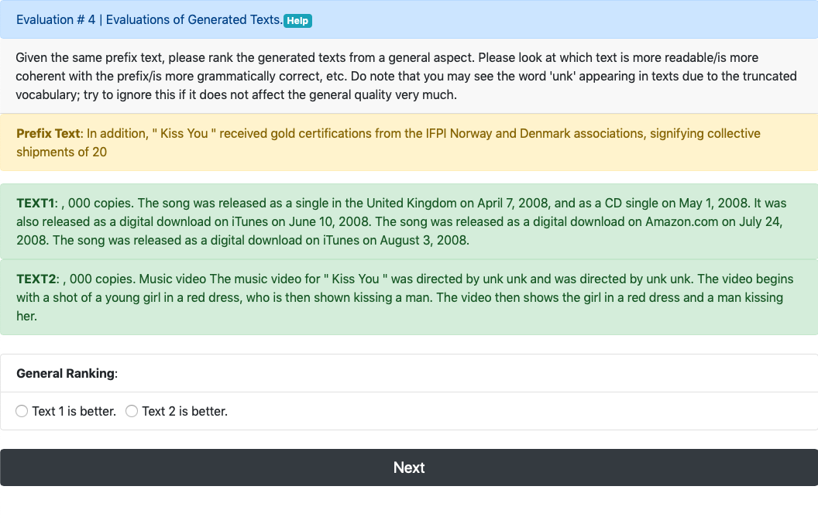Select the "Text 2 is better" radio button
Viewport: 818px width, 524px height.
(x=132, y=411)
